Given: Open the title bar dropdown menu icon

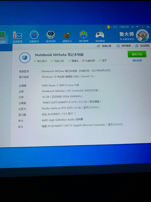Looking at the screenshot, I should [x=137, y=27].
